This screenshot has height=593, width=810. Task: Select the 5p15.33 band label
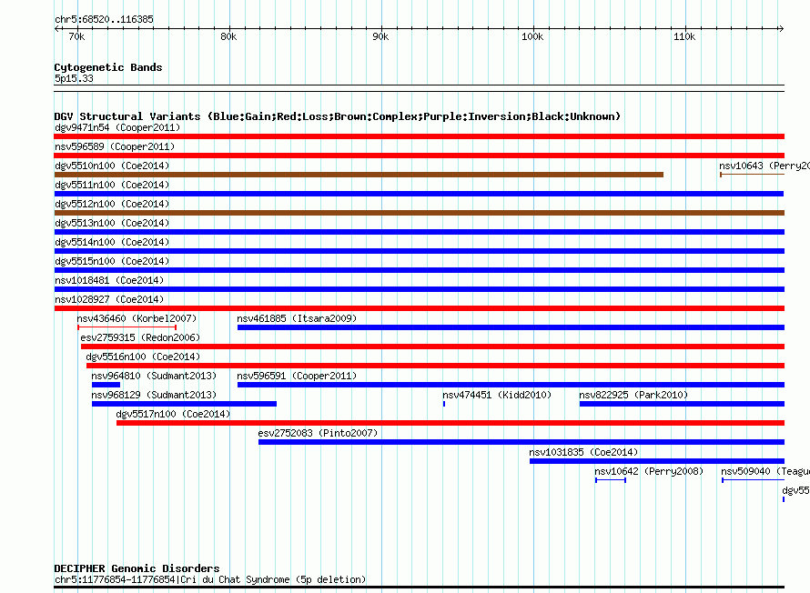[x=74, y=79]
